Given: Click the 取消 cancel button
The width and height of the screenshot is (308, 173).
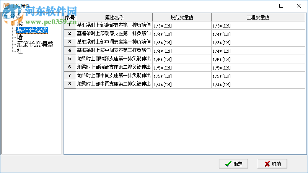Looking at the screenshot, I should coord(272,164).
